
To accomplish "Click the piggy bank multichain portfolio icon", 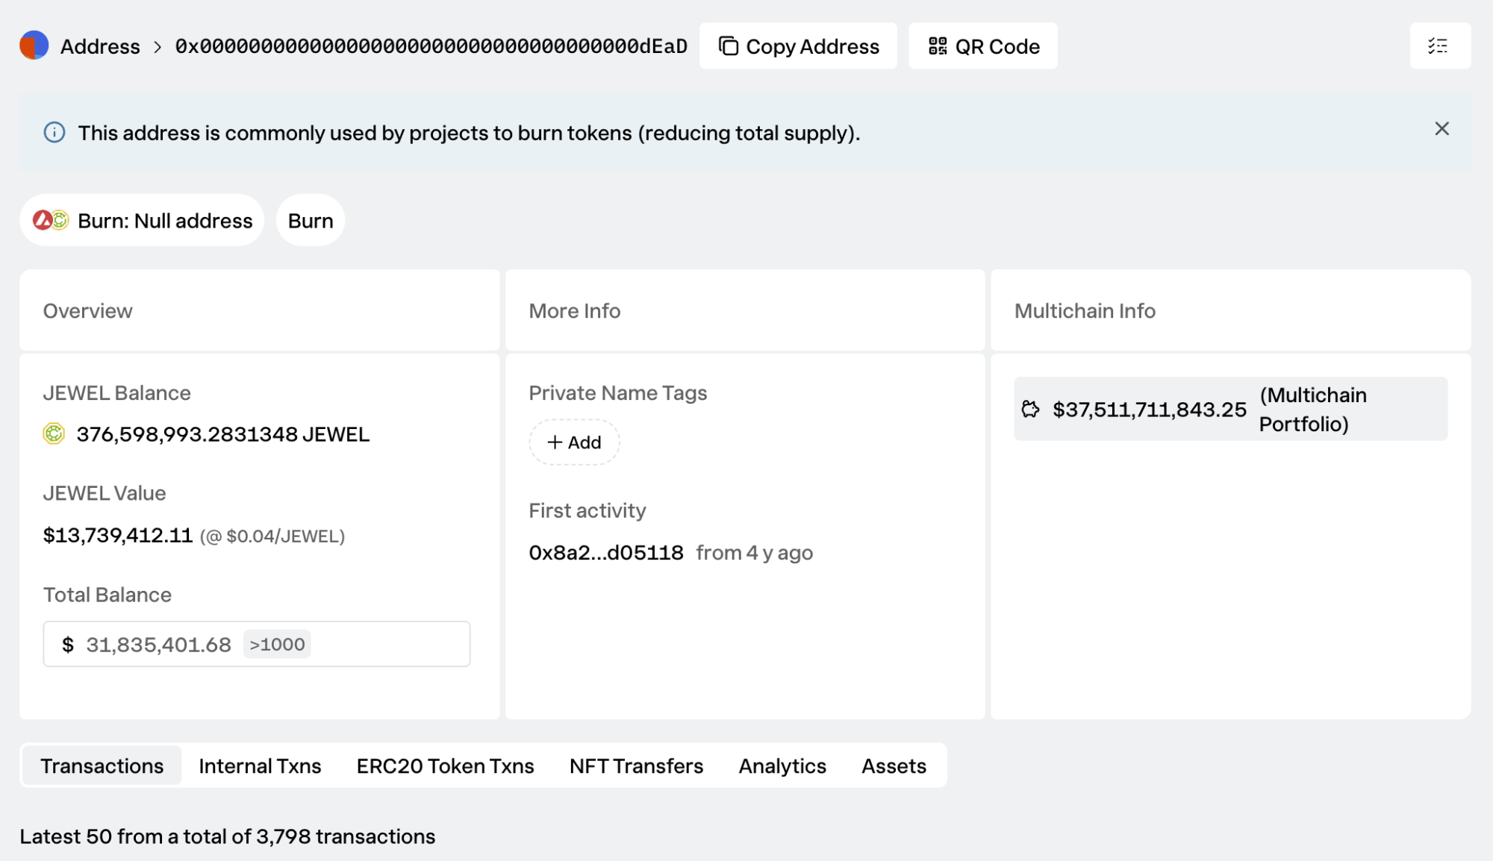I will click(x=1030, y=409).
